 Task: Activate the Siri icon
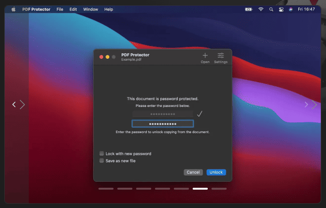[x=291, y=9]
